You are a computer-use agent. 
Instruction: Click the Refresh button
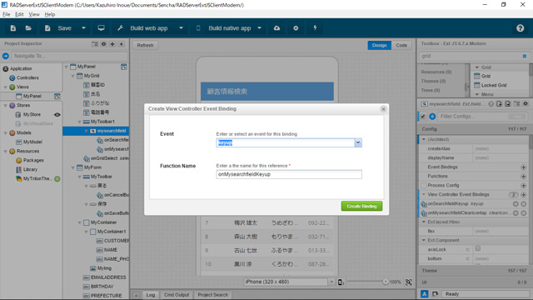click(145, 45)
